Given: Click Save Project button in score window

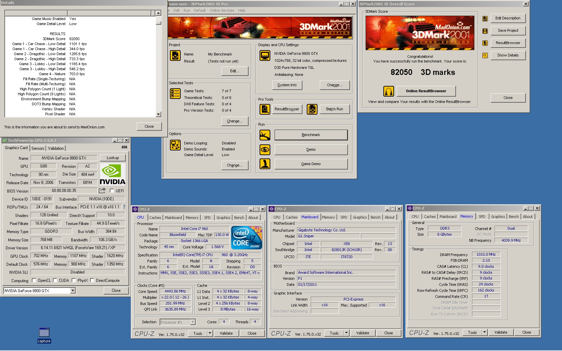Looking at the screenshot, I should coord(508,31).
